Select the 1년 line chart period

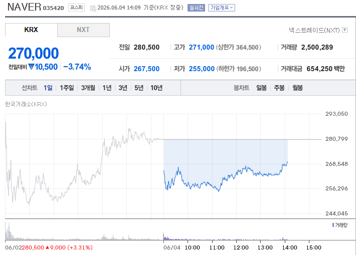[x=107, y=88]
